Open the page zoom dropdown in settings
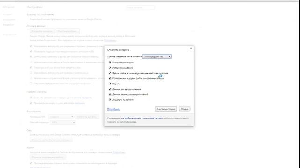 coord(63,122)
